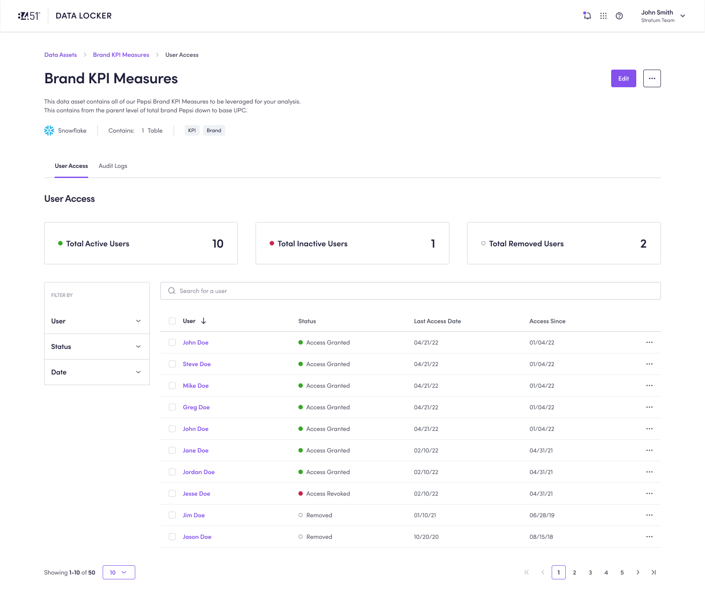Go to page 5

[622, 572]
